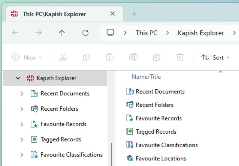Screen dimensions: 239x166
Task: Click the Paste clipboard icon
Action: pos(110,57)
